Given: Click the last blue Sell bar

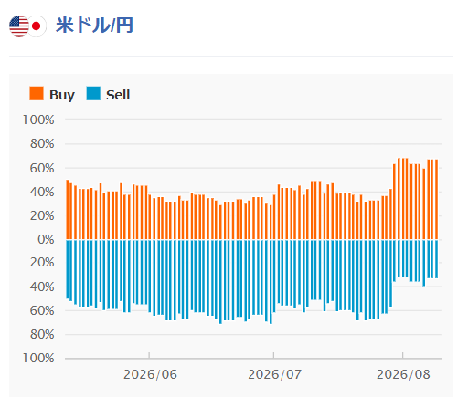Looking at the screenshot, I should coord(436,259).
